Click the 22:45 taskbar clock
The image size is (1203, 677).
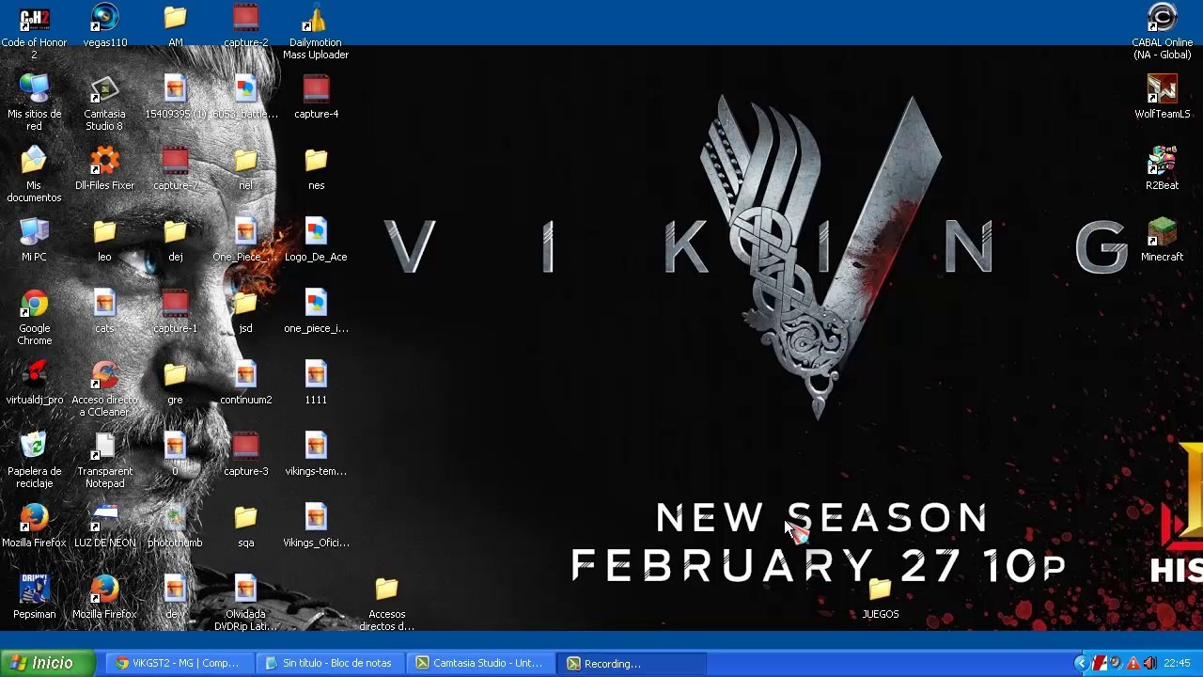tap(1177, 664)
